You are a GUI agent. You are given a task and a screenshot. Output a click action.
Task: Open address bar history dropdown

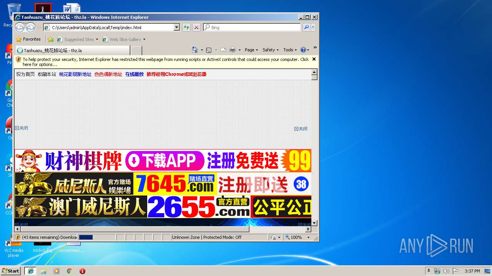177,27
